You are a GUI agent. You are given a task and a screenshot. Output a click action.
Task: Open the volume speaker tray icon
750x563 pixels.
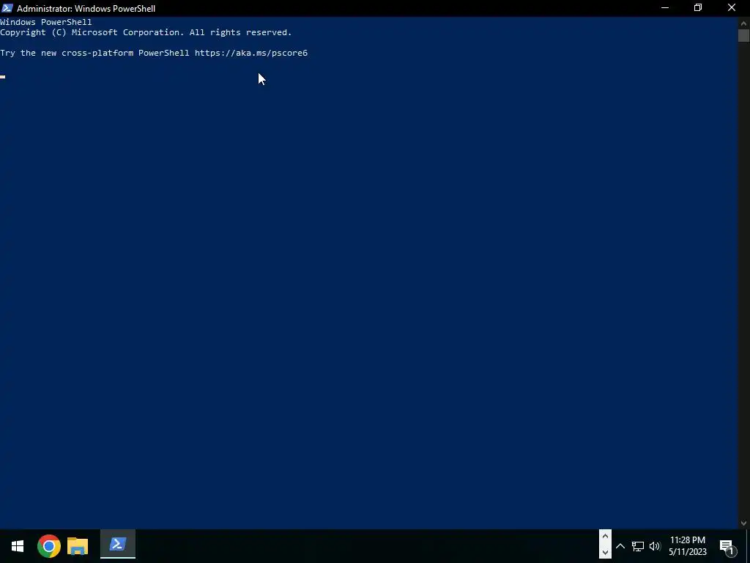click(655, 546)
